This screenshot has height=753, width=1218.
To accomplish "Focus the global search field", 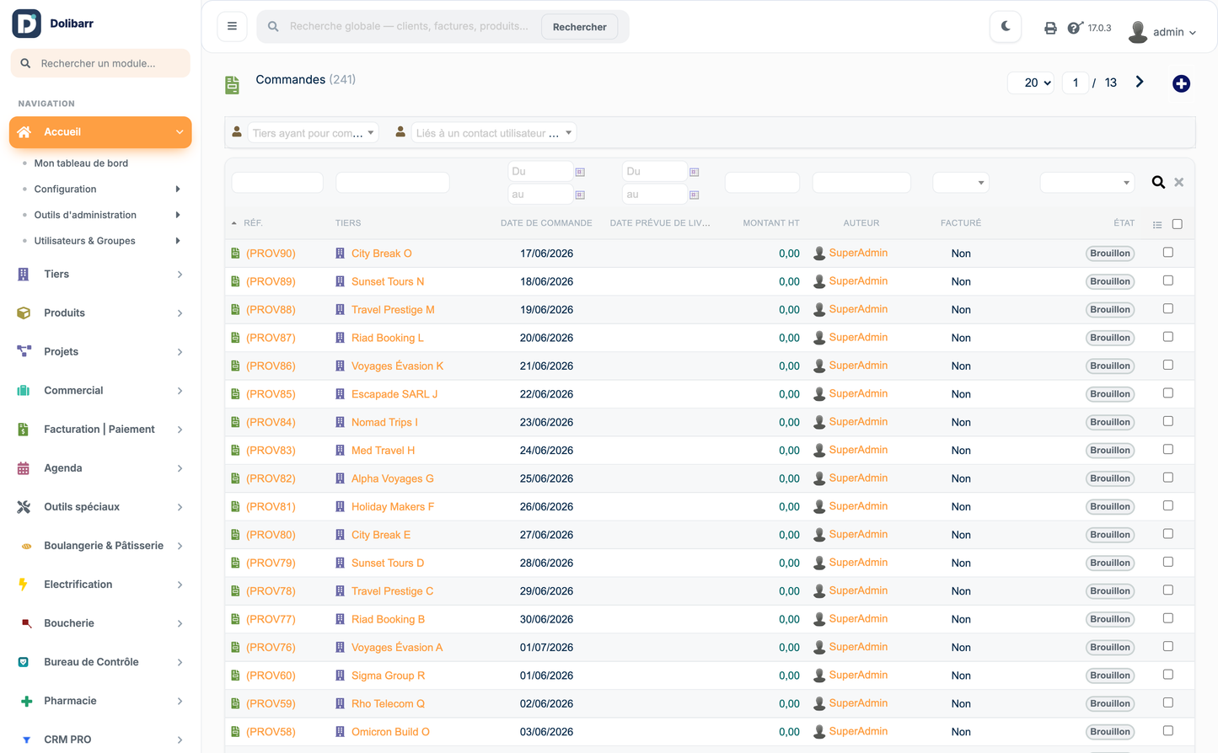I will pyautogui.click(x=410, y=26).
